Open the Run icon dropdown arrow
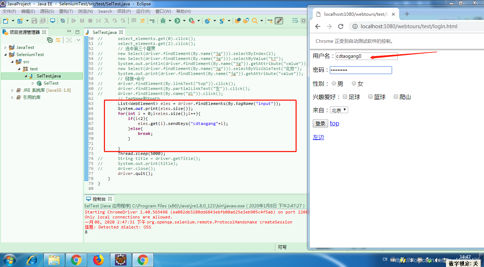 184,21
